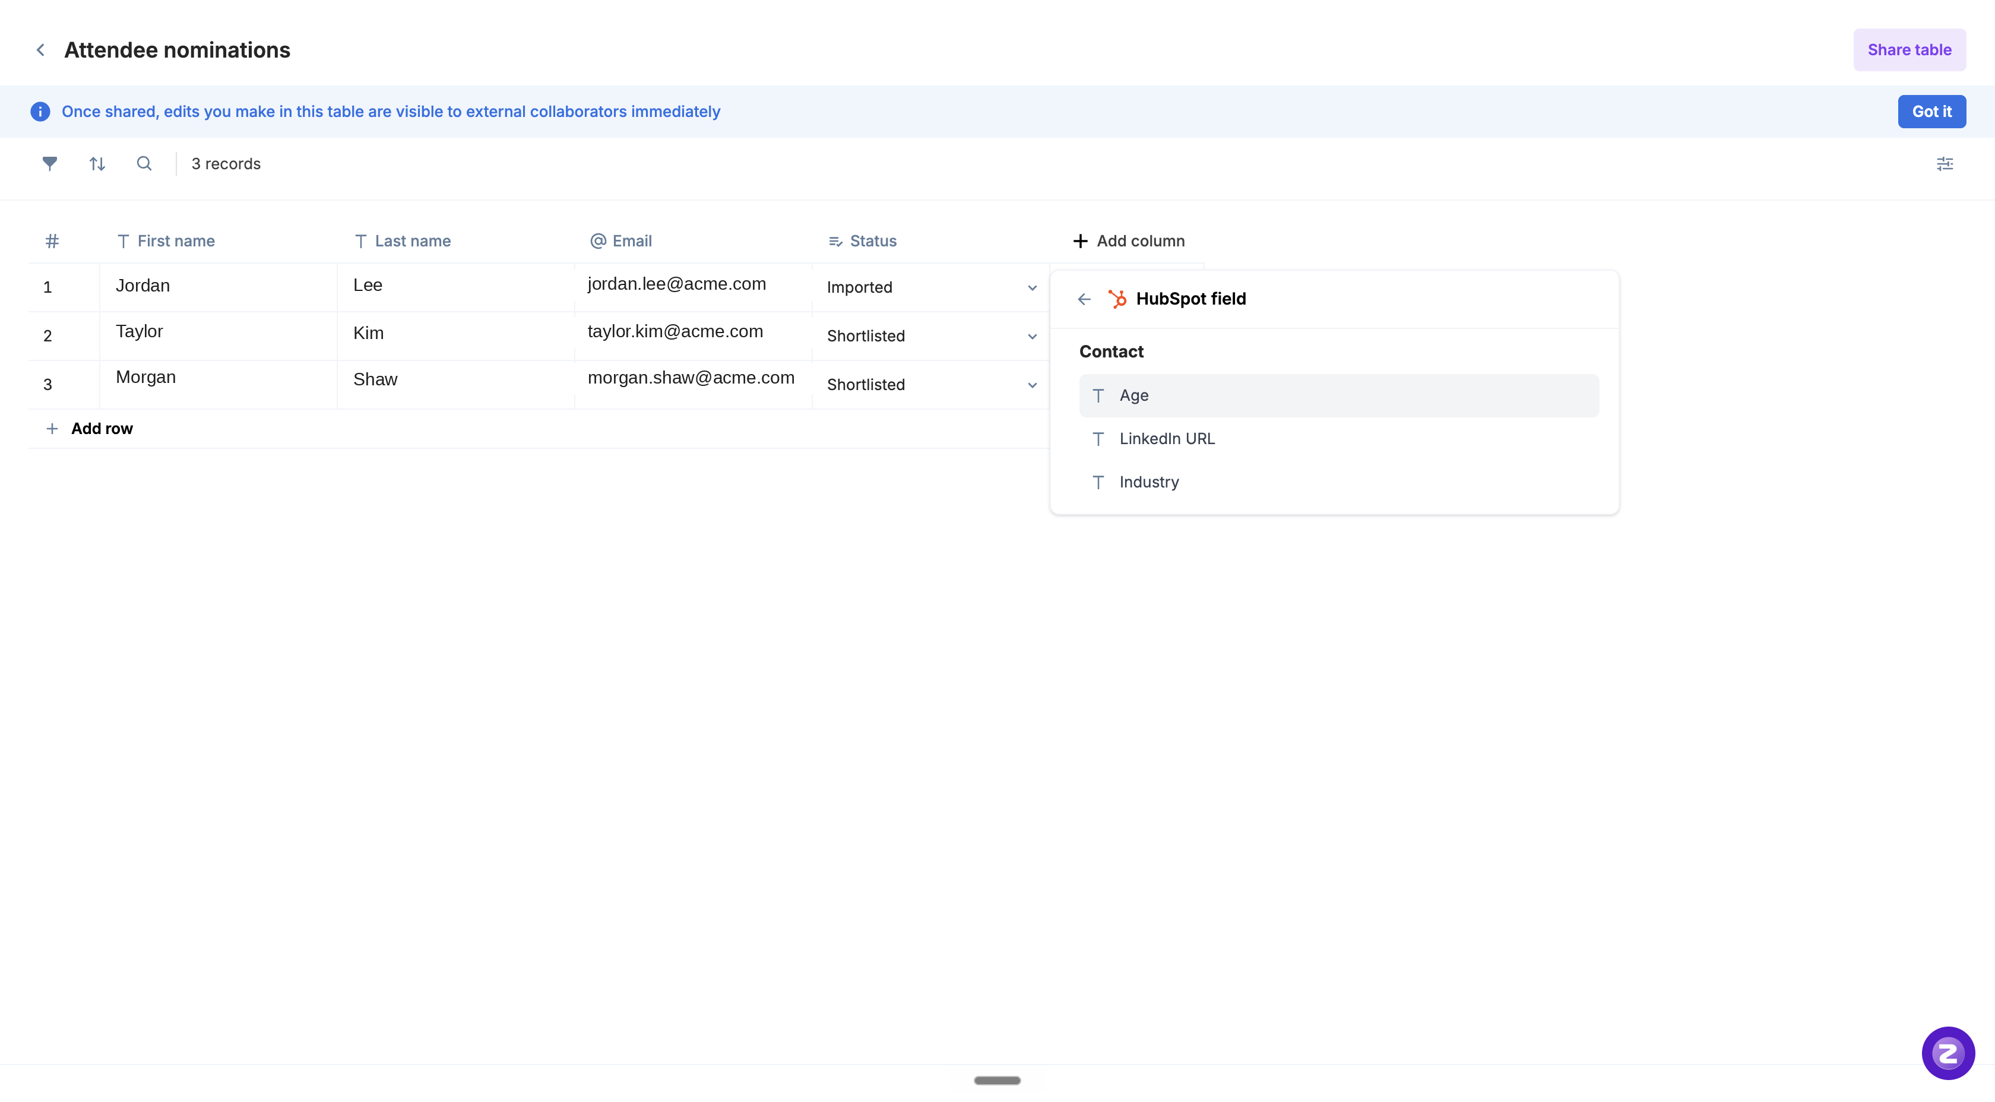
Task: Click the Jordan first name cell
Action: click(x=218, y=287)
